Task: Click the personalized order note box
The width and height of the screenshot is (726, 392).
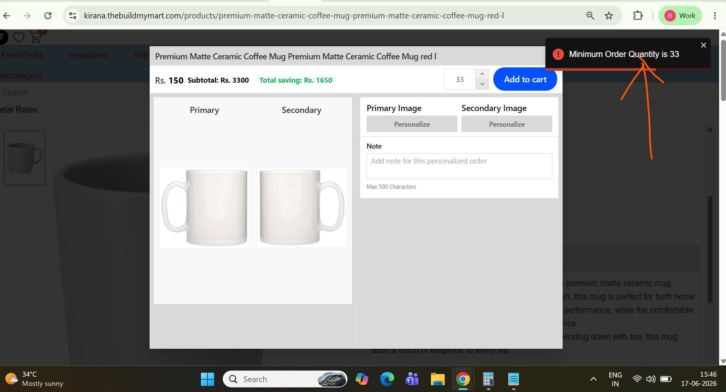Action: tap(459, 166)
